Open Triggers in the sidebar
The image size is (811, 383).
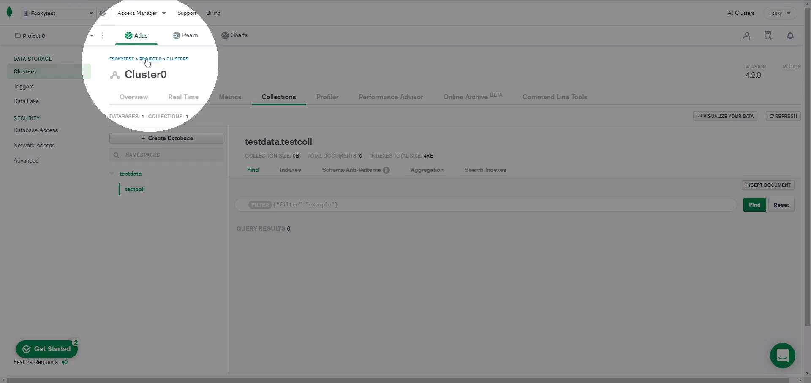pos(24,86)
